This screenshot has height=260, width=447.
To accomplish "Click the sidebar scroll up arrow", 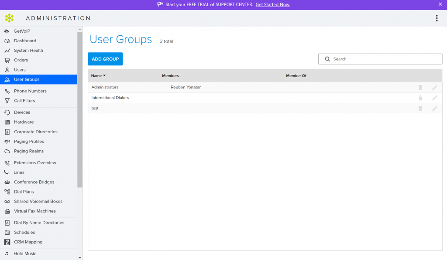I will tap(80, 29).
